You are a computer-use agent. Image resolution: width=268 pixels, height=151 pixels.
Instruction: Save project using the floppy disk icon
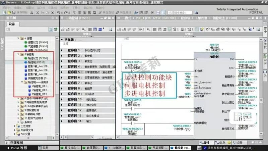(x=14, y=12)
